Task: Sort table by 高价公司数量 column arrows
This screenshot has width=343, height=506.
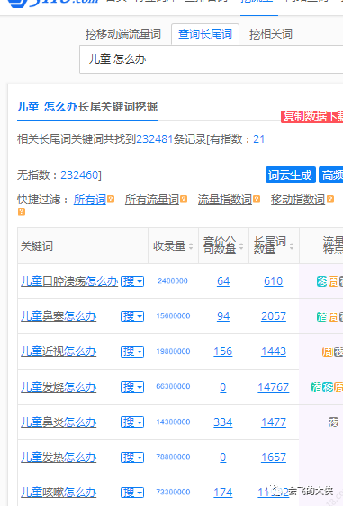Action: pos(241,246)
